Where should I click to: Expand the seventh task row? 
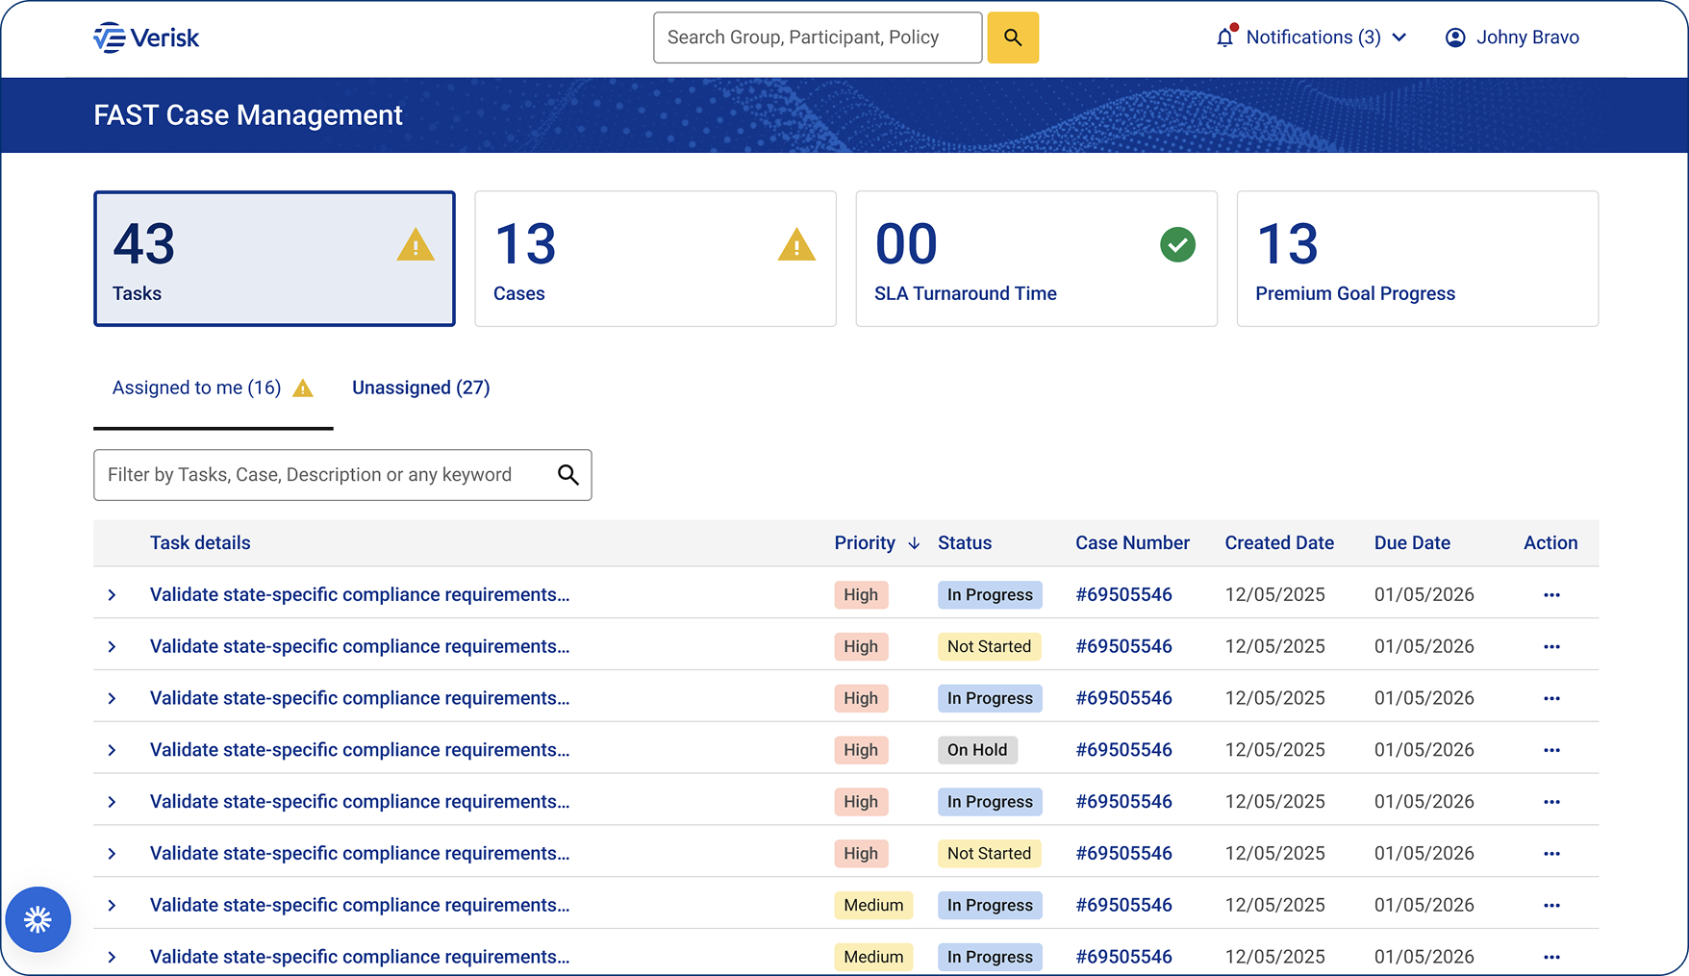(112, 906)
